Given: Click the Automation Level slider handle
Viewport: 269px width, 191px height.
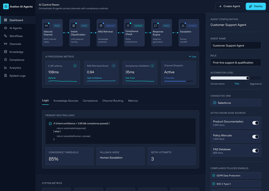Looking at the screenshot, I should (248, 78).
